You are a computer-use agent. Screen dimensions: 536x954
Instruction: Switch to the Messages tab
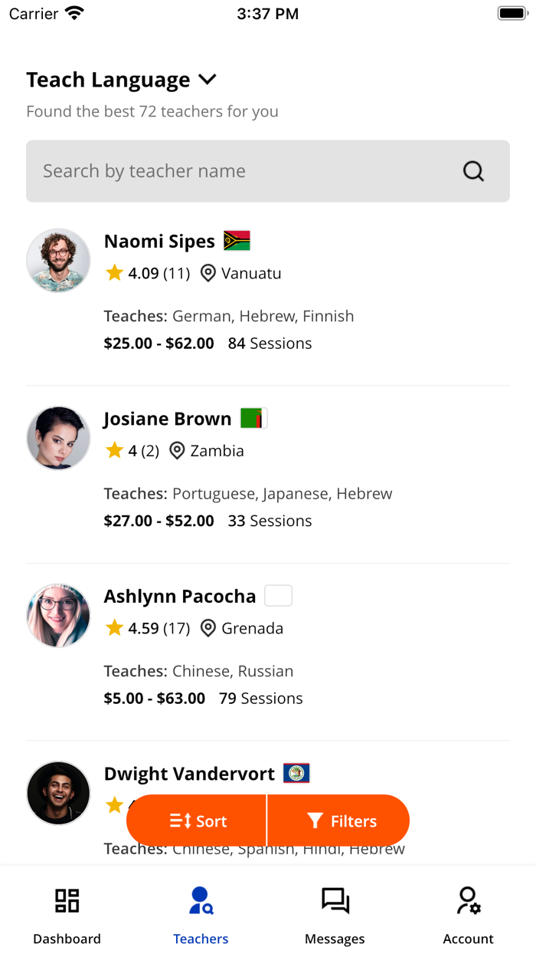click(x=335, y=913)
